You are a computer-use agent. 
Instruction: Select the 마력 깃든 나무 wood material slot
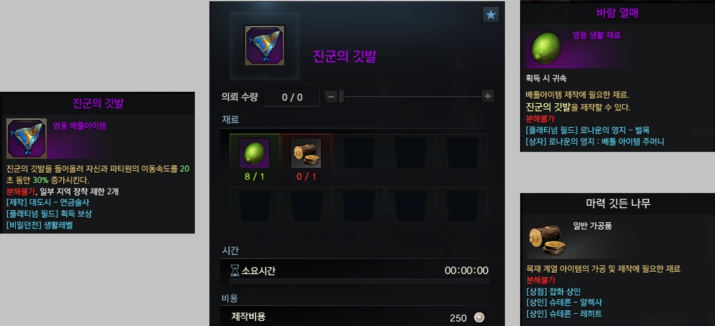coord(306,153)
